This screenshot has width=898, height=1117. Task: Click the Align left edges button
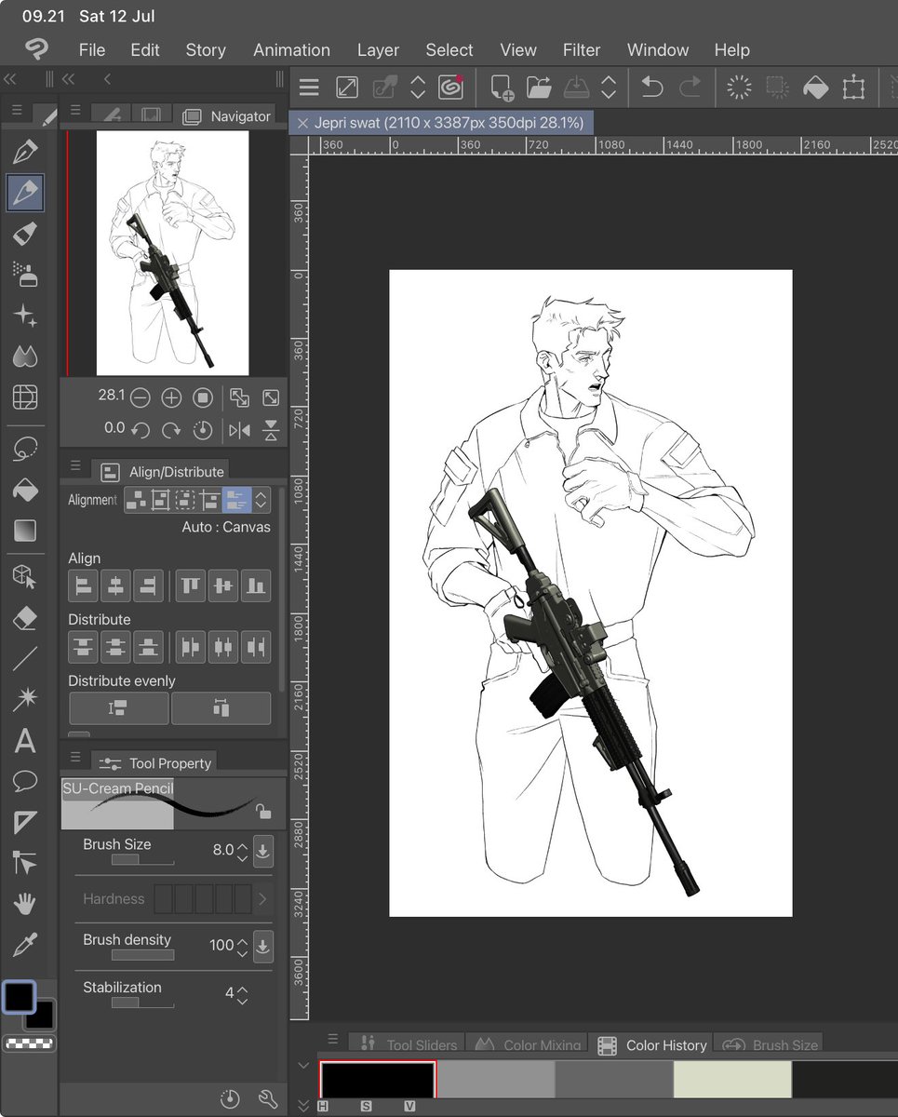pyautogui.click(x=85, y=585)
